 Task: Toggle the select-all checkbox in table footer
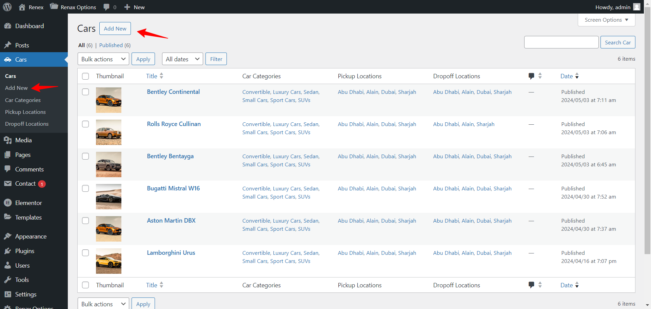click(x=85, y=285)
